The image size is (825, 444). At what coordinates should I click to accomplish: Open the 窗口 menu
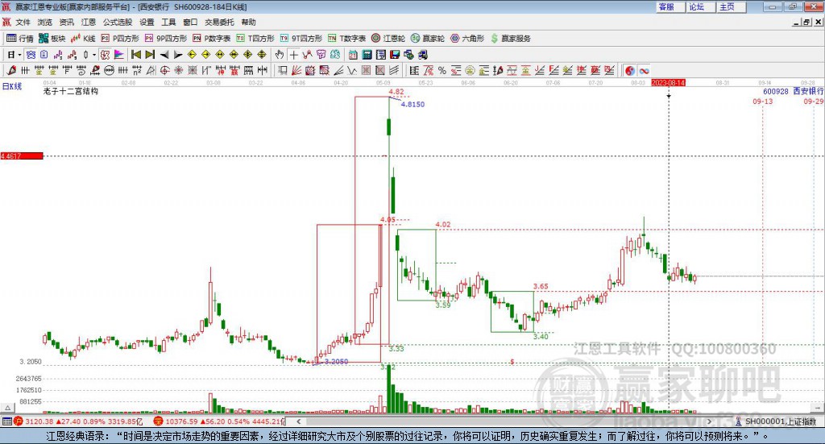pyautogui.click(x=190, y=22)
